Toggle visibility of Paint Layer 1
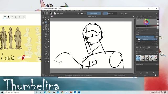This screenshot has height=94, width=168. pyautogui.click(x=137, y=44)
